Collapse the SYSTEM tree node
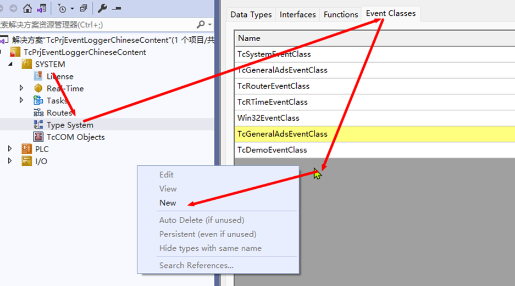The width and height of the screenshot is (515, 286). tap(10, 64)
